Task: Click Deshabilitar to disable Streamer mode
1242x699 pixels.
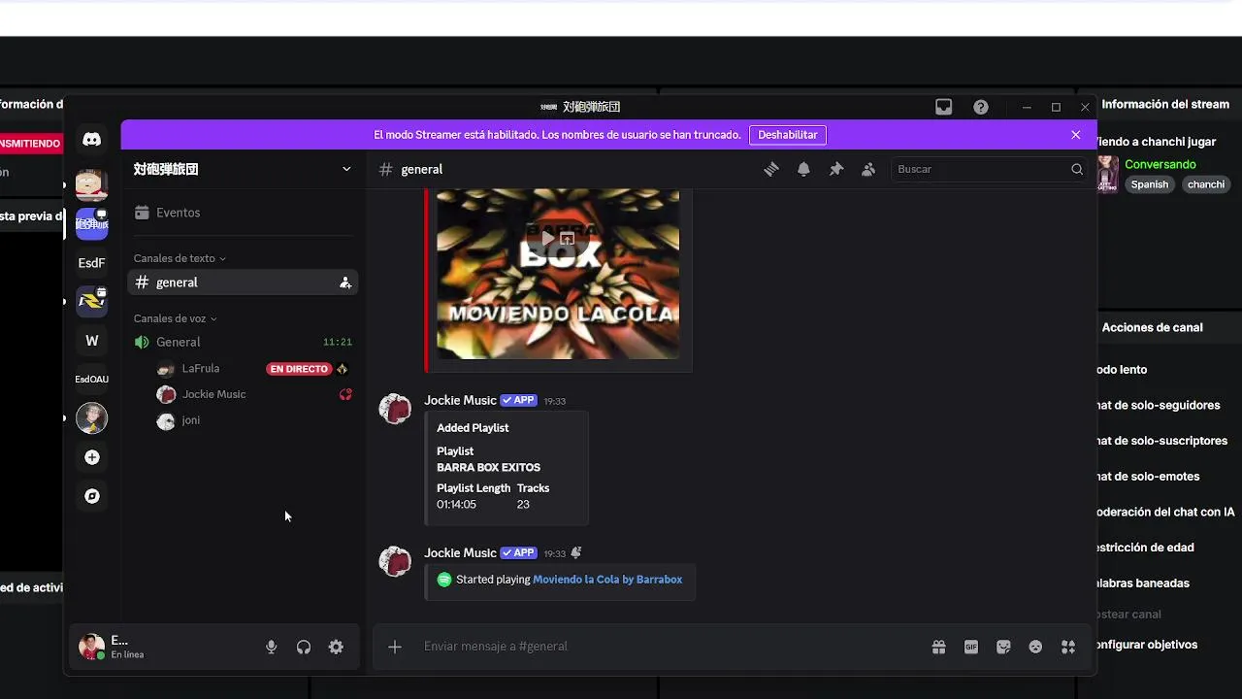Action: click(788, 135)
